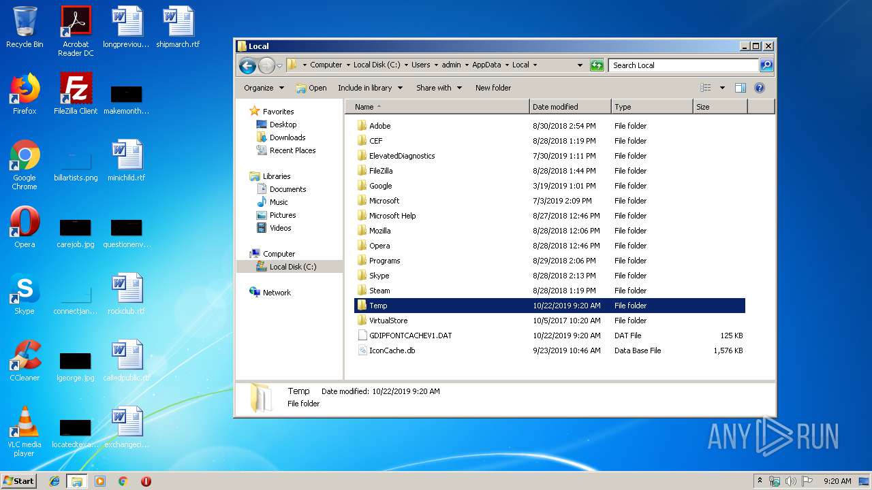
Task: Toggle the preview pane
Action: click(x=741, y=88)
